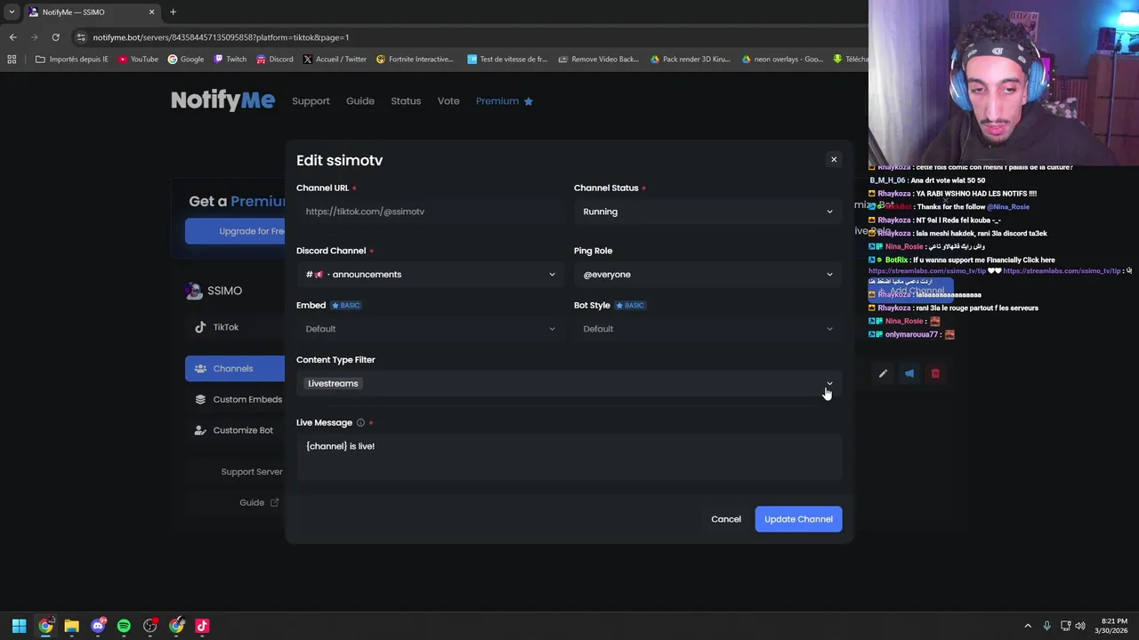Click the SSIMO server name in sidebar
The height and width of the screenshot is (640, 1139).
pos(224,291)
